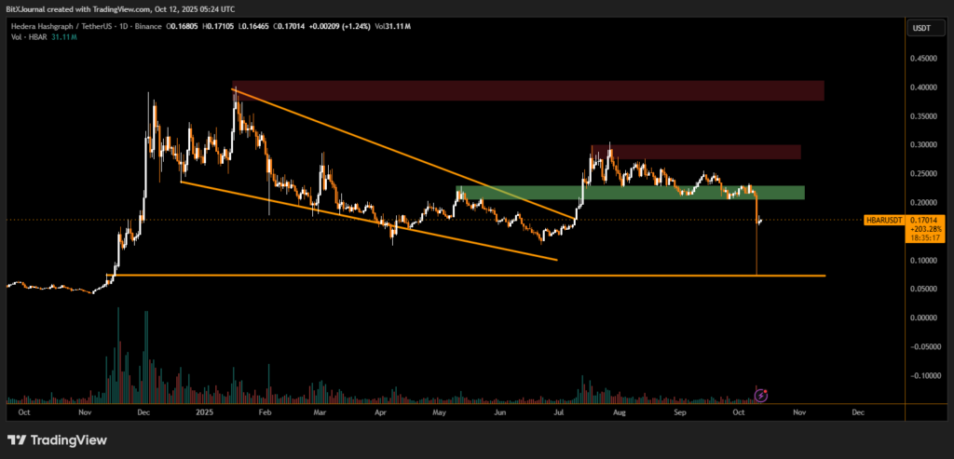Click the Jul label on time axis

[x=558, y=411]
